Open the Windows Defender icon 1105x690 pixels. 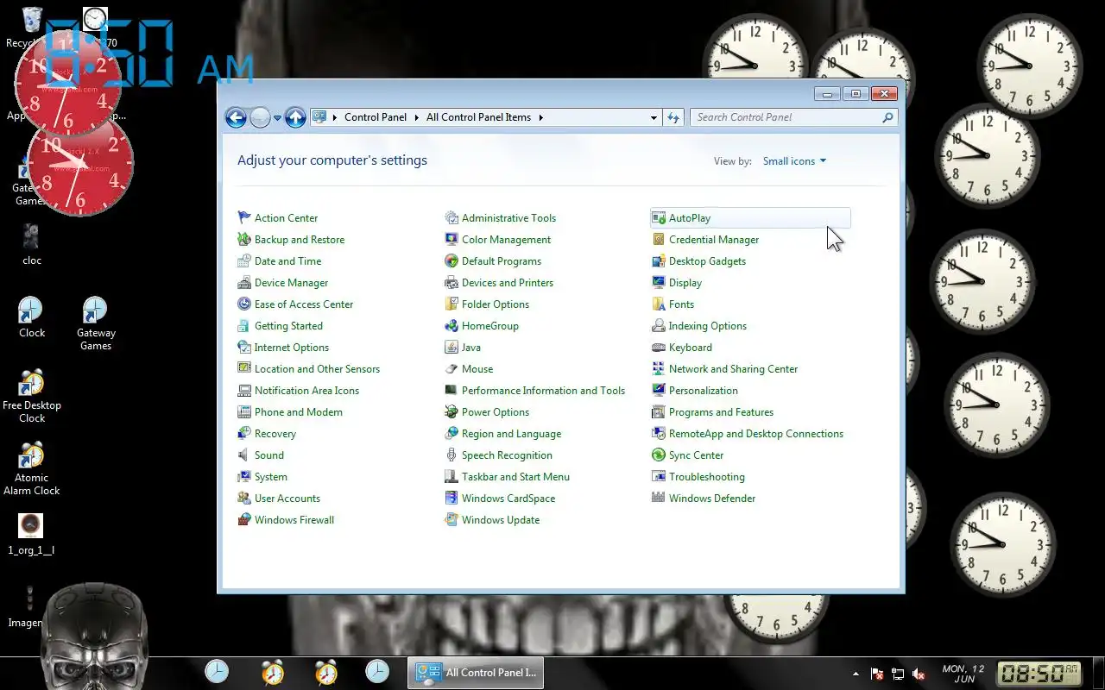coord(659,499)
